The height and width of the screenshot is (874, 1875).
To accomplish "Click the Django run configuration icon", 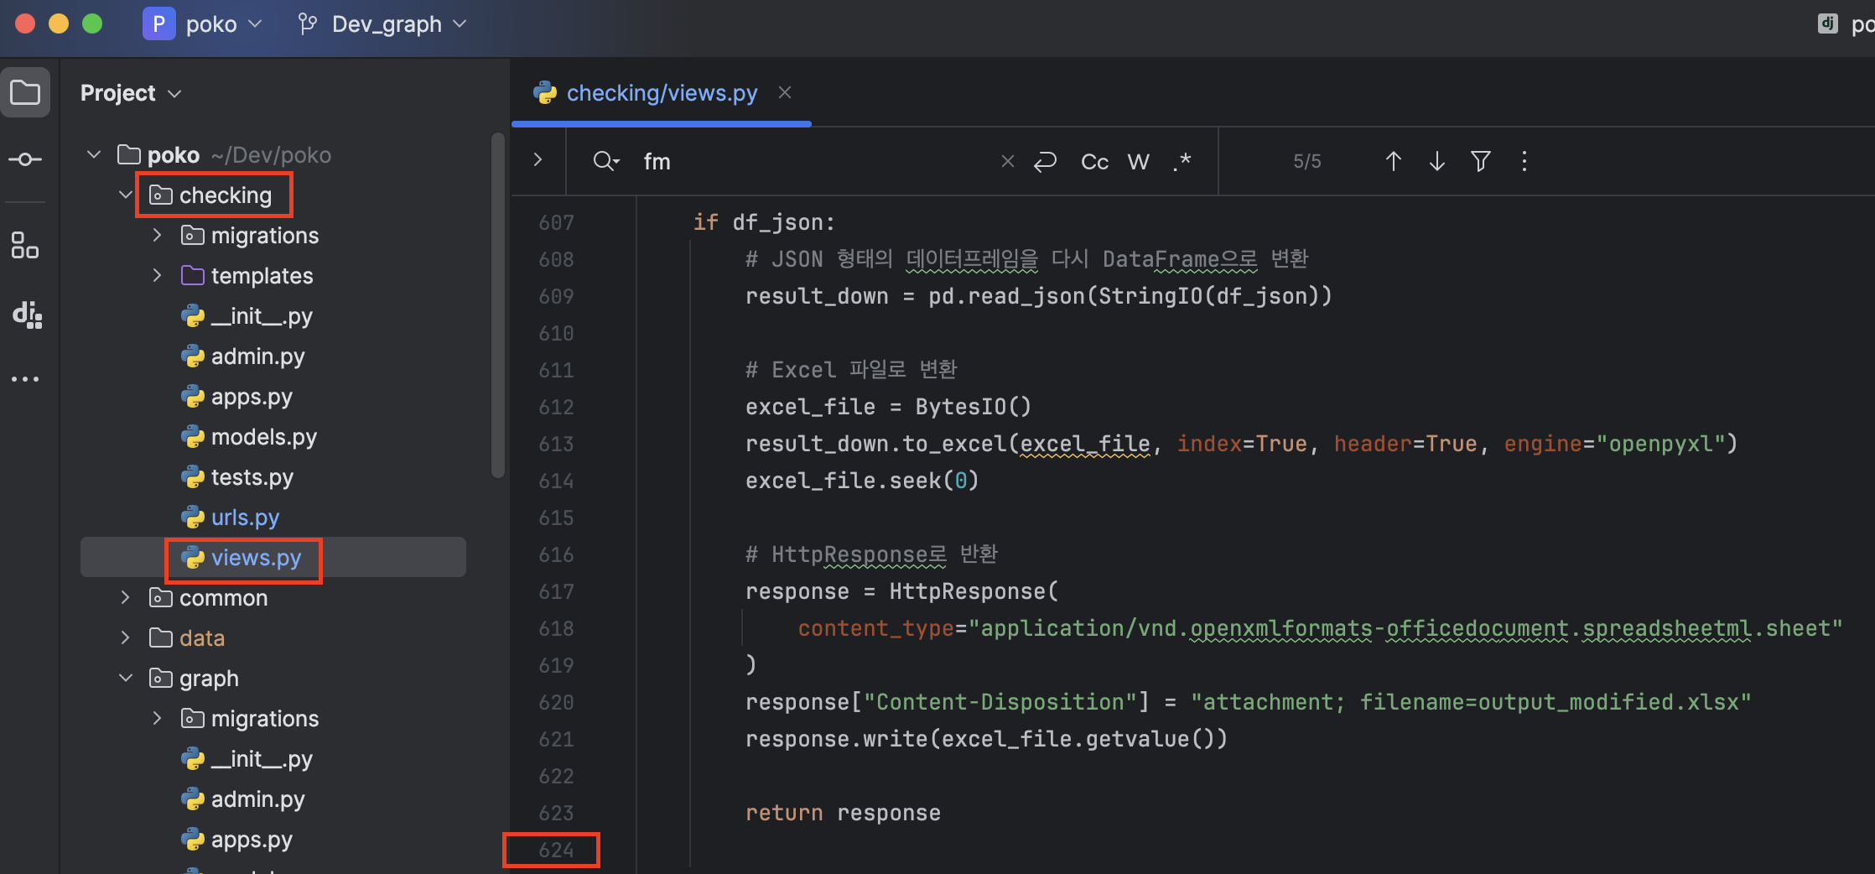I will [1827, 23].
